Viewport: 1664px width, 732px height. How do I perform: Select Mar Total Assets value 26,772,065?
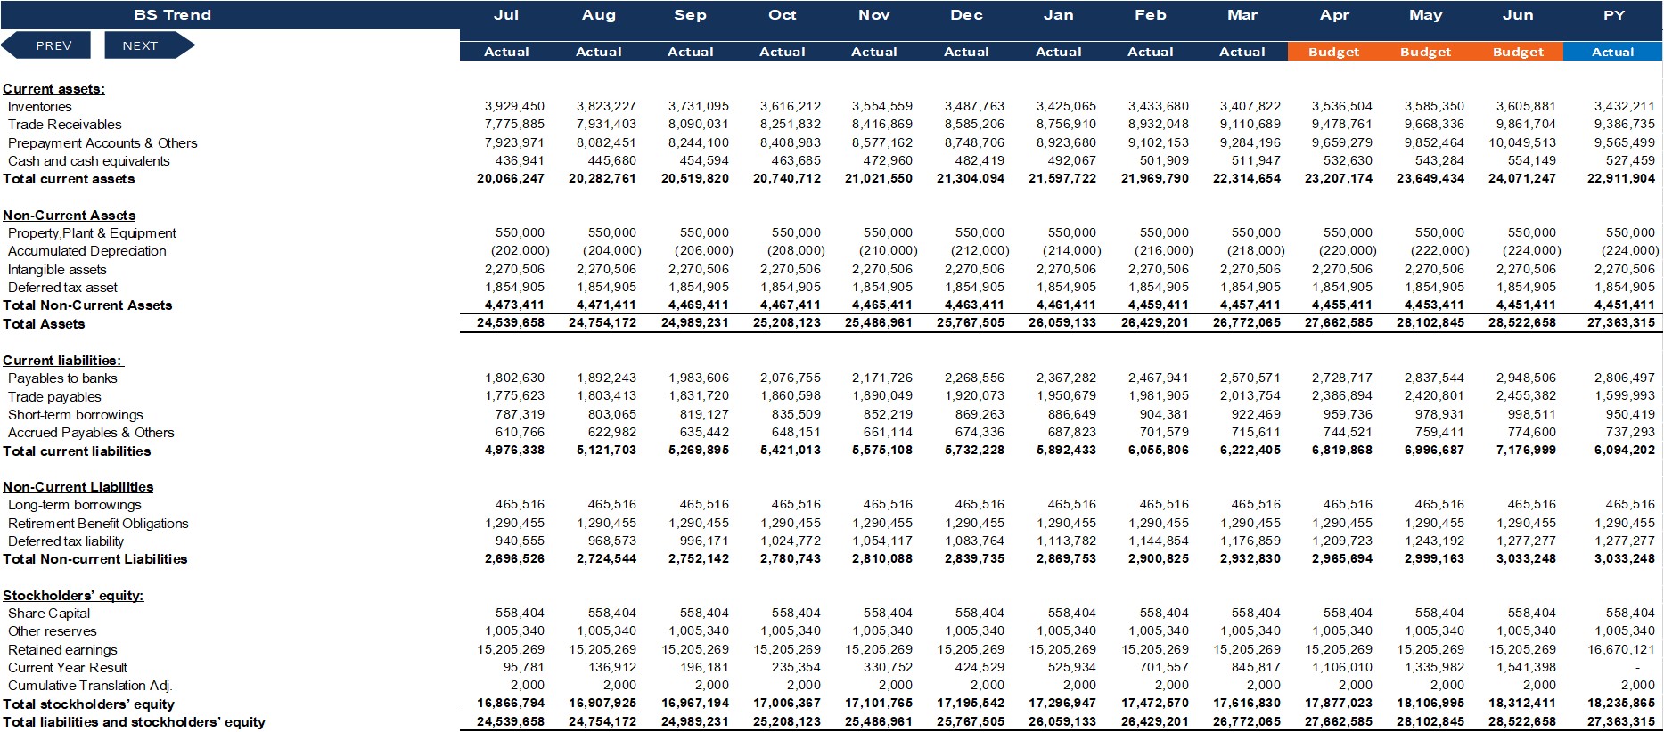point(1247,322)
